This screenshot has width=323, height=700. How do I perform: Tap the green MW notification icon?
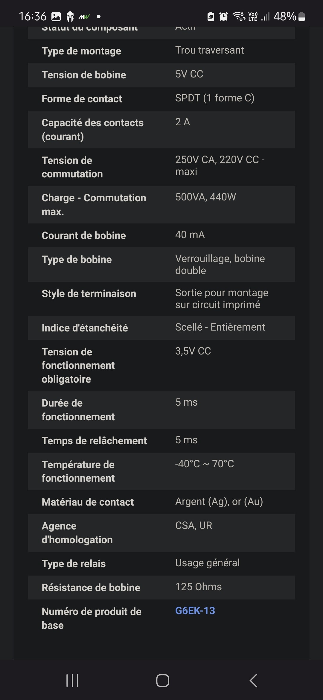tap(84, 17)
